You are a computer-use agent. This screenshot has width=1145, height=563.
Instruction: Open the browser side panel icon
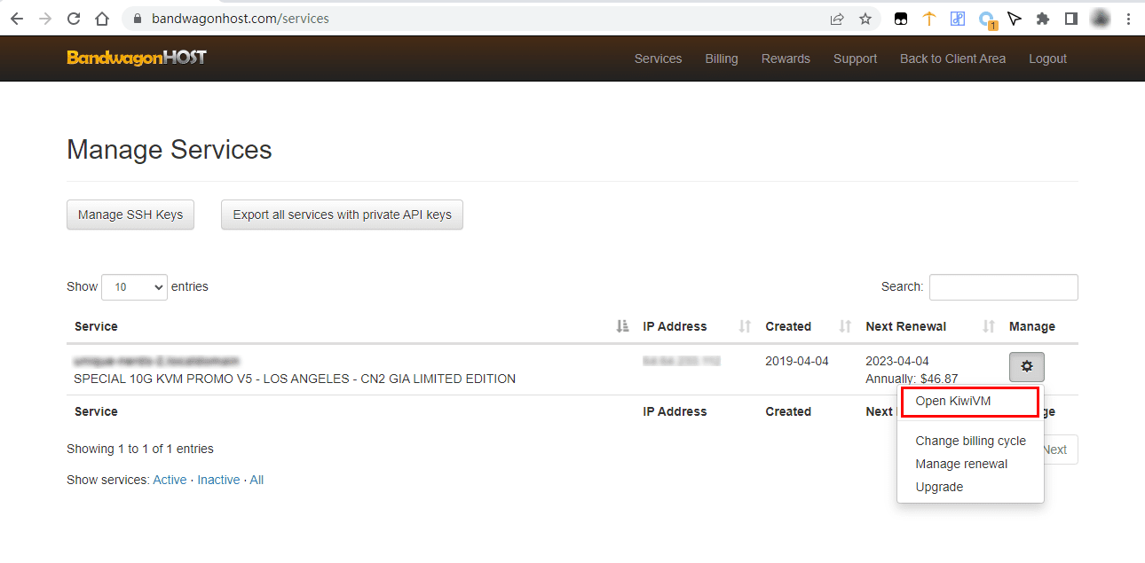pos(1071,19)
